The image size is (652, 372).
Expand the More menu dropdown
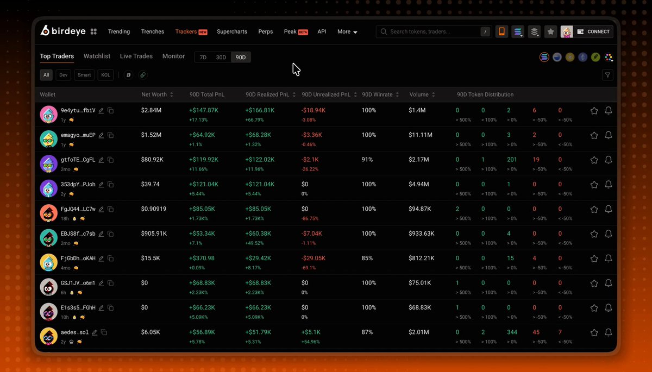click(x=347, y=31)
